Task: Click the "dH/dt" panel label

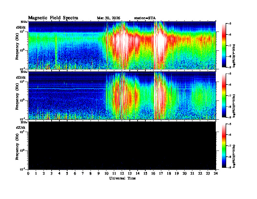Action: 21,27
